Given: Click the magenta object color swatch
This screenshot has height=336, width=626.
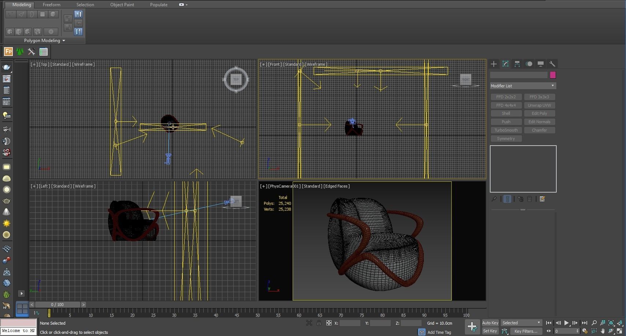Looking at the screenshot, I should tap(553, 75).
